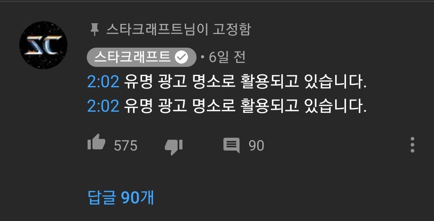
Task: Click the reply speech bubble icon
Action: click(x=231, y=145)
